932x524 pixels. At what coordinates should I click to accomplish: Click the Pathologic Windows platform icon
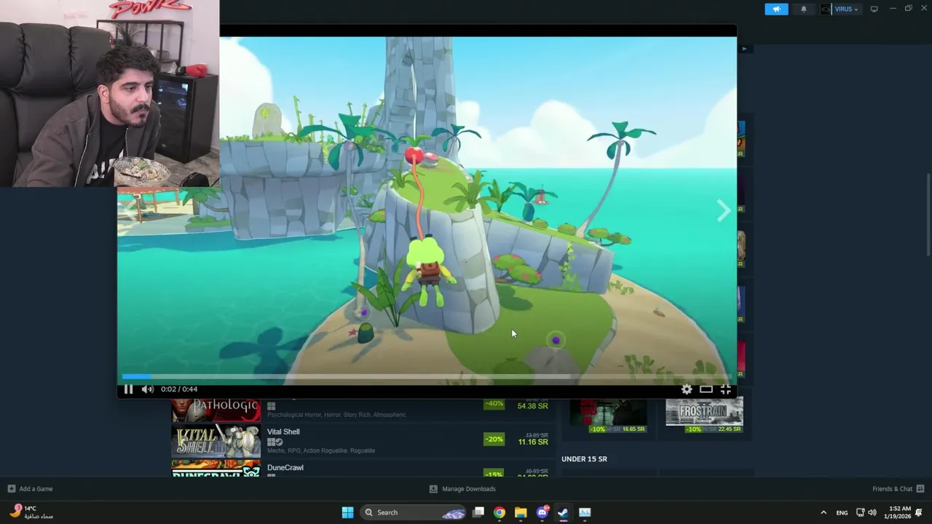pyautogui.click(x=271, y=406)
